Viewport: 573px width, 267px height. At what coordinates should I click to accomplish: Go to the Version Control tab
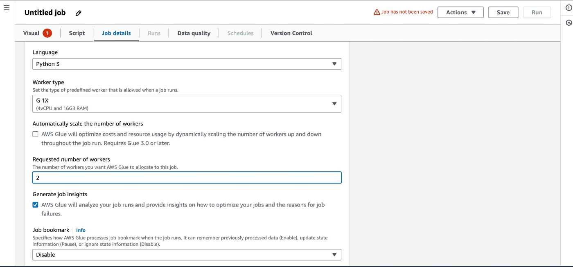[x=291, y=33]
